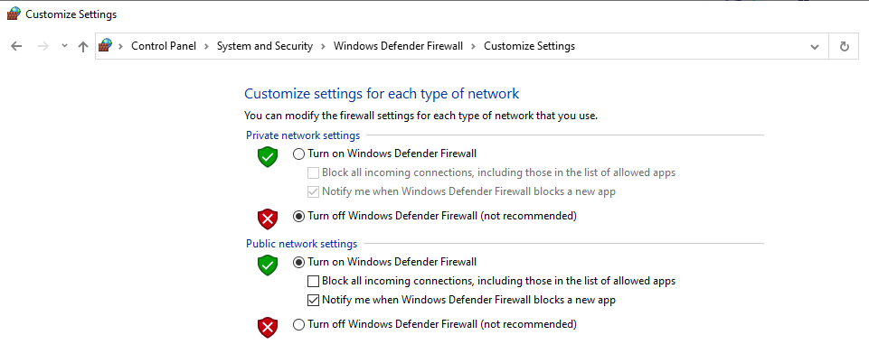The width and height of the screenshot is (869, 363).
Task: Click the Public network settings heading
Action: (x=301, y=244)
